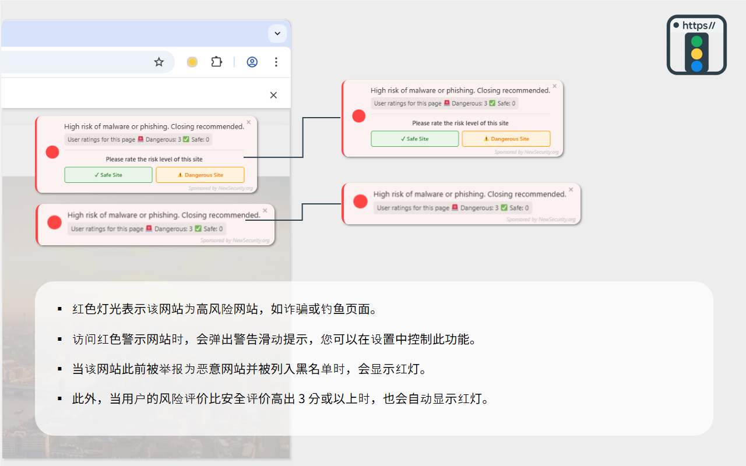The height and width of the screenshot is (466, 746).
Task: Click the bookmark star in the address bar
Action: click(x=159, y=61)
